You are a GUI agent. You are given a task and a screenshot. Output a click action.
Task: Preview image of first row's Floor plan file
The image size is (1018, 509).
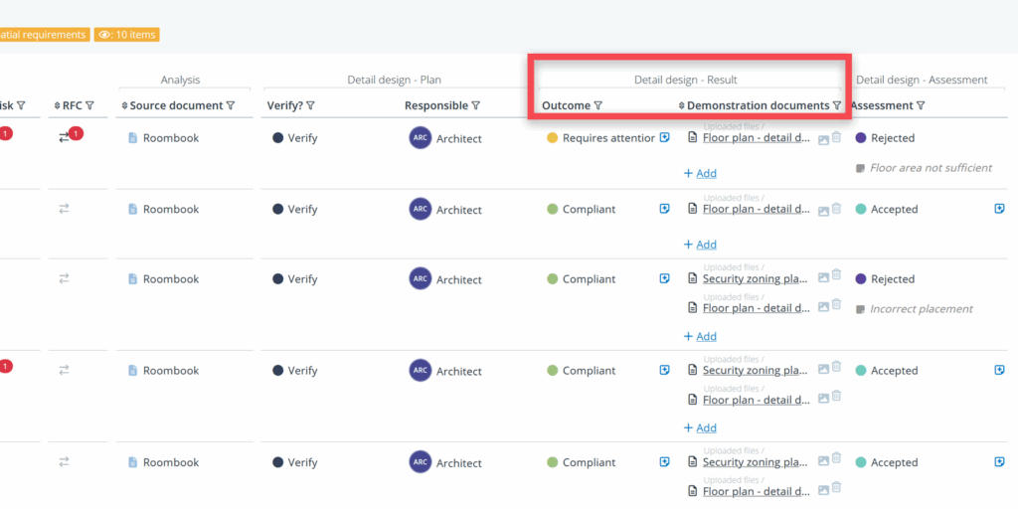(x=823, y=139)
